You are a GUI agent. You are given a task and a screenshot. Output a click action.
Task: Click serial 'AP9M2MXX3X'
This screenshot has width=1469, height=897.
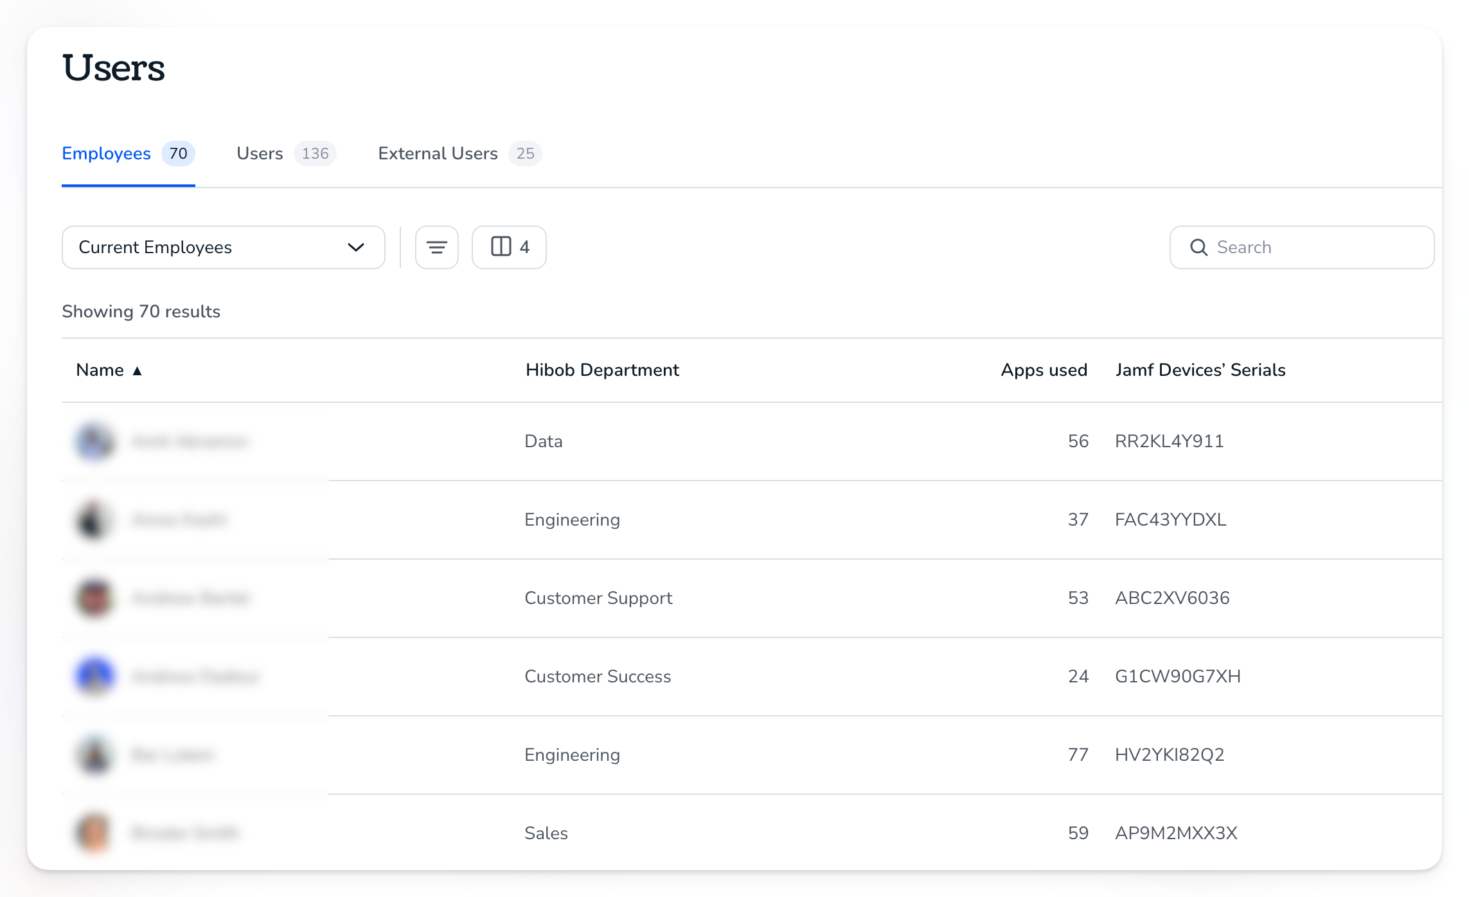point(1176,833)
